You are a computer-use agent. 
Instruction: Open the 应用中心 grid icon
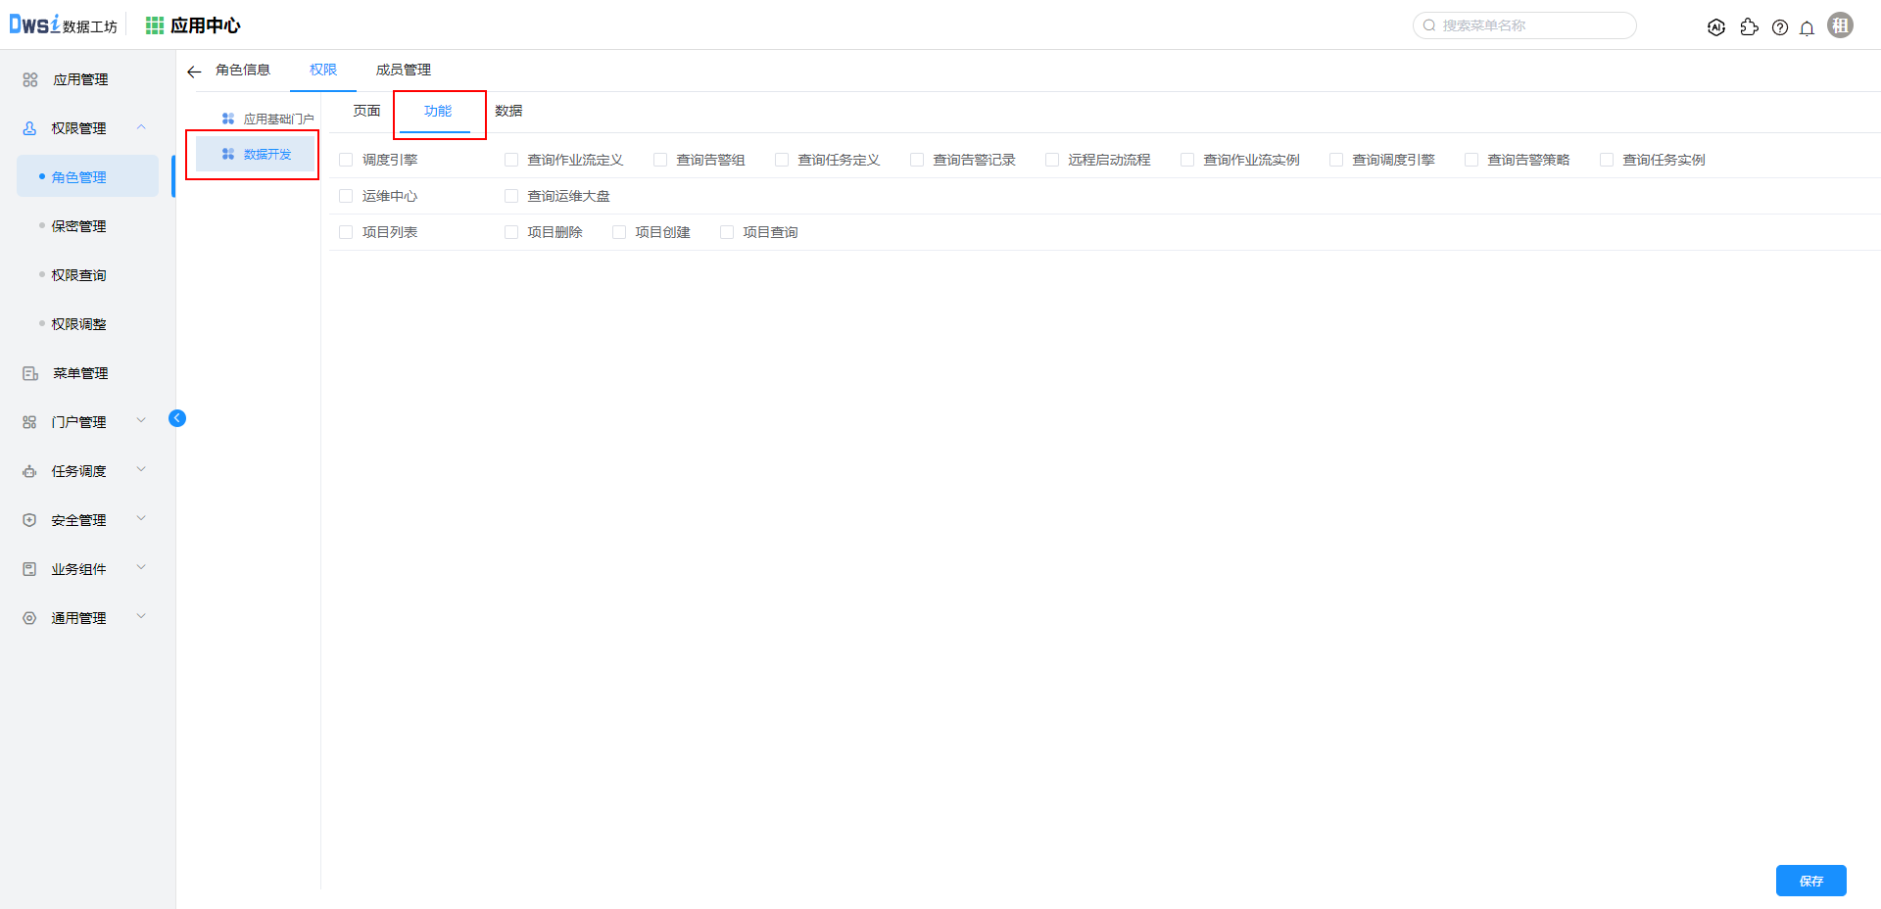click(155, 25)
